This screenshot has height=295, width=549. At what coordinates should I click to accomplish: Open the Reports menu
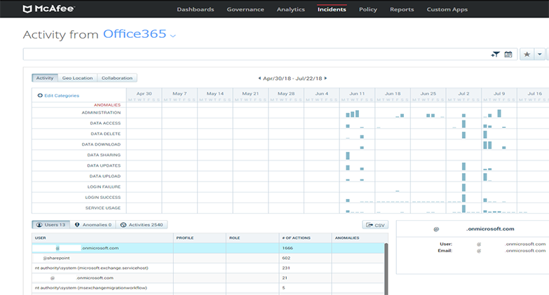pos(402,9)
